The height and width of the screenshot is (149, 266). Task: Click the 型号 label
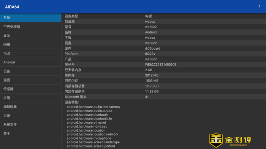click(68, 27)
